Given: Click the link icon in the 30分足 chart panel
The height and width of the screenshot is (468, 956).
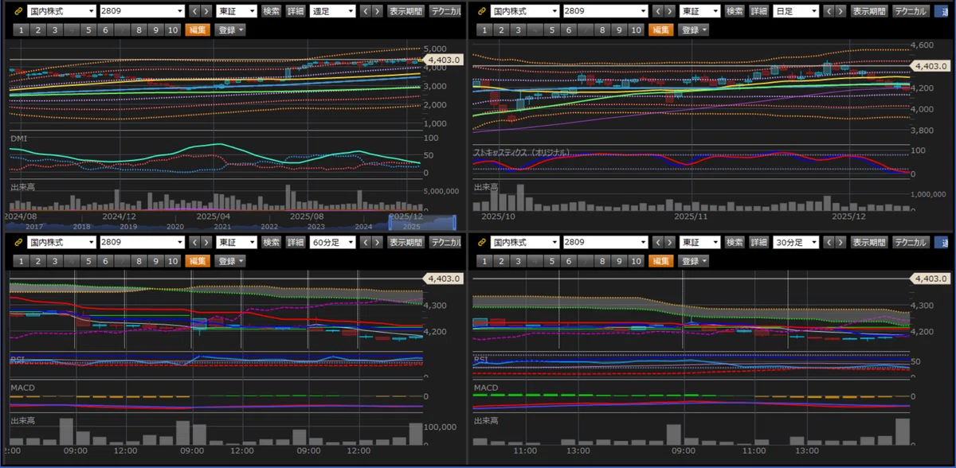Looking at the screenshot, I should click(x=480, y=242).
